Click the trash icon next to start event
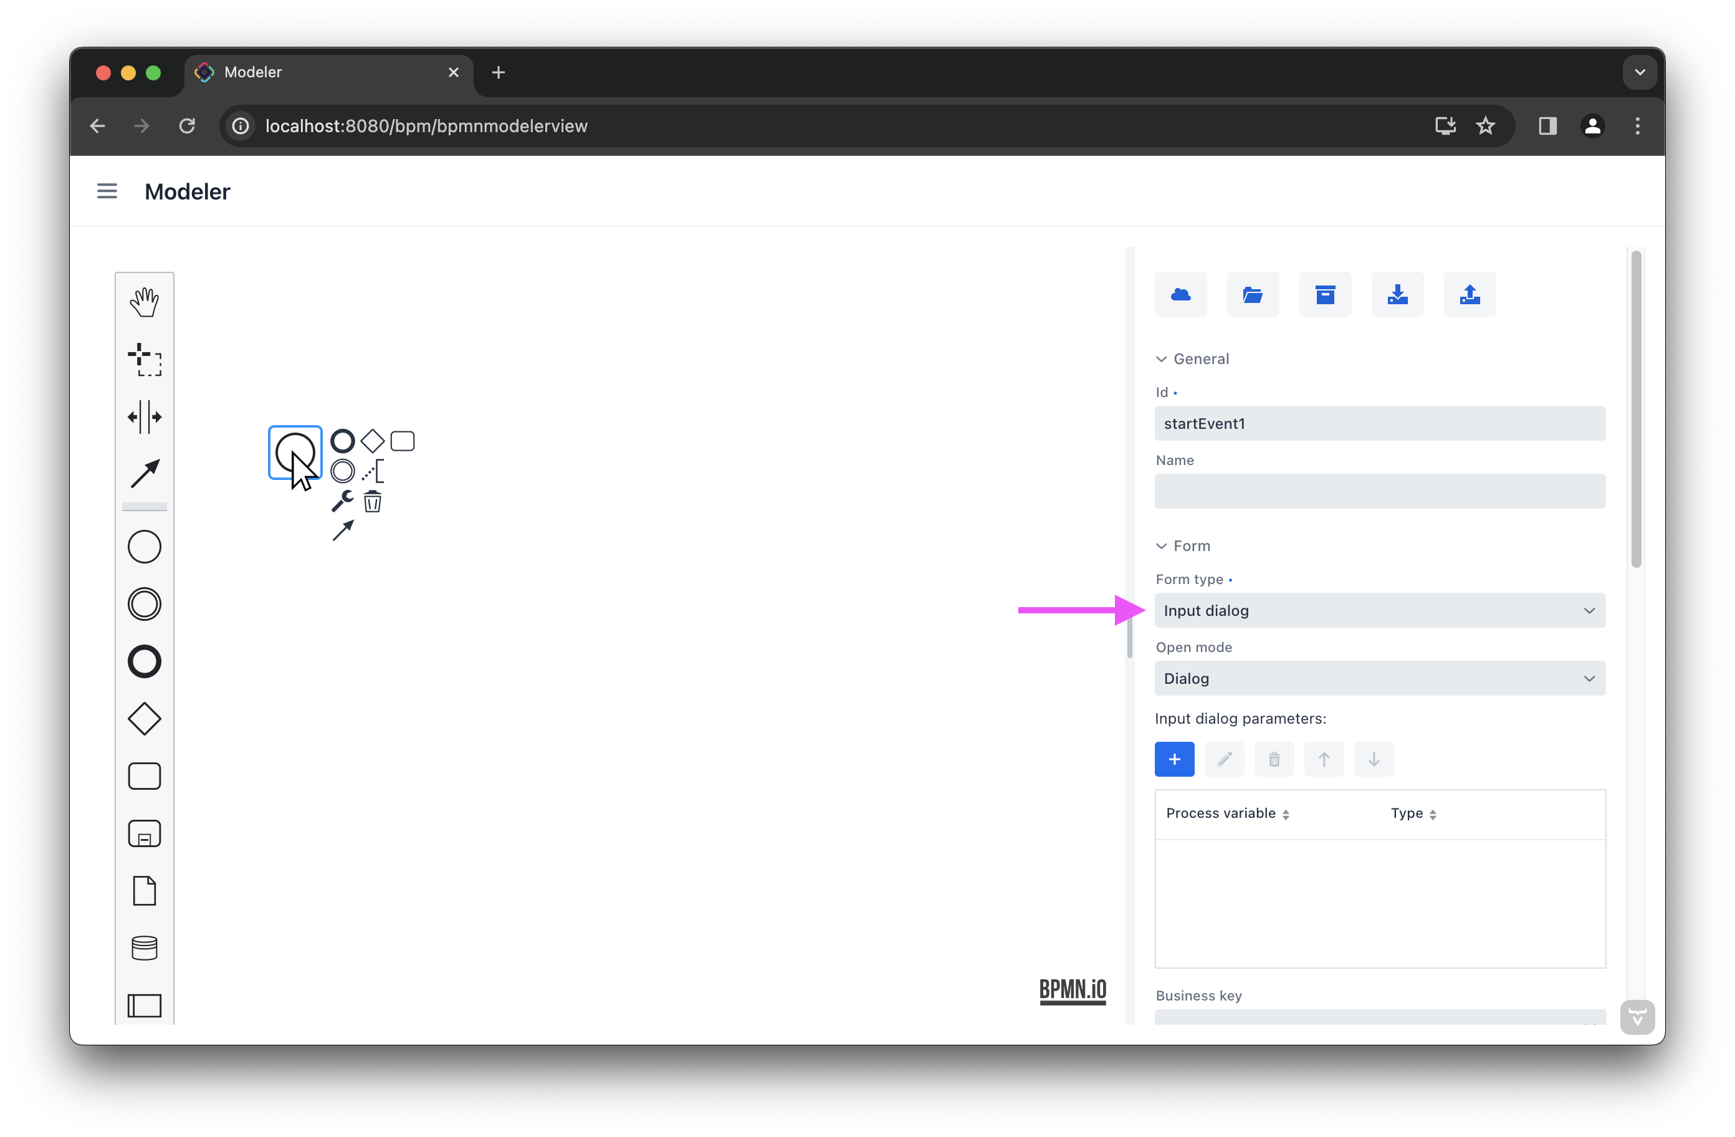1735x1137 pixels. 373,501
